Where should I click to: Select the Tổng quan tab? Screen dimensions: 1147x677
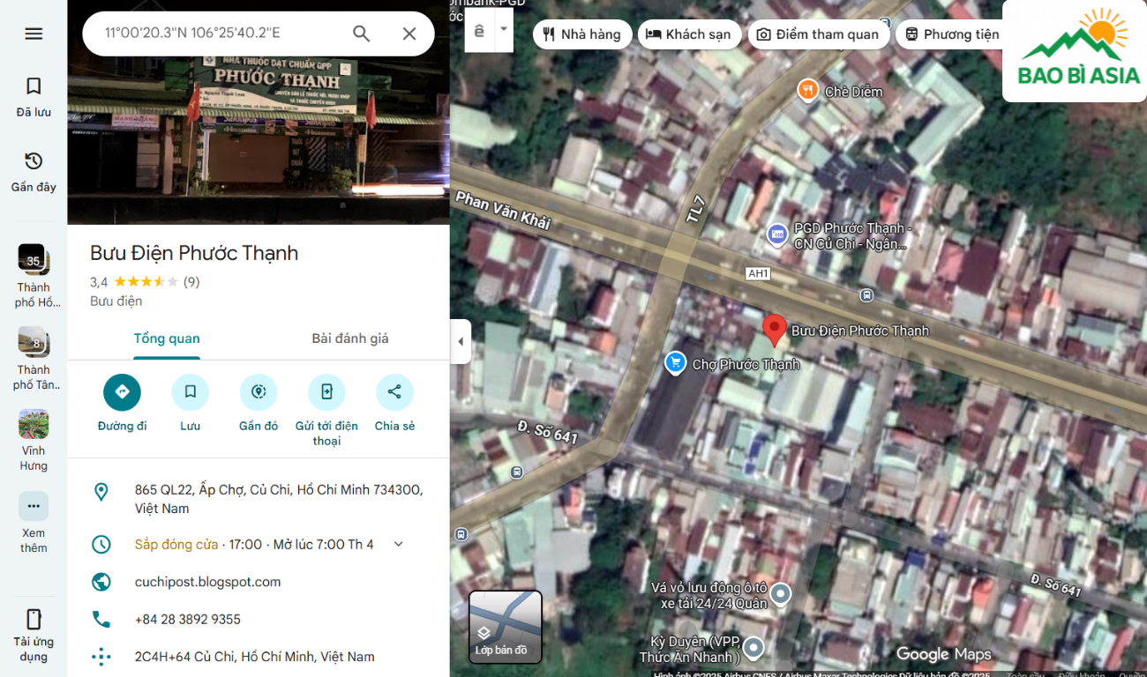(167, 338)
